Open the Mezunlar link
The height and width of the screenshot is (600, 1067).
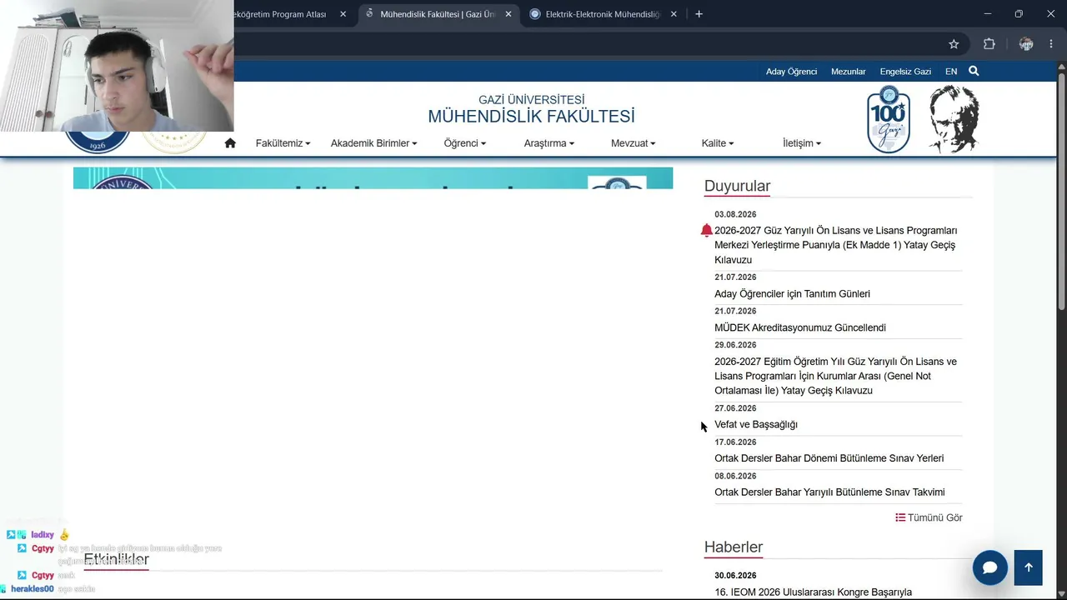tap(848, 72)
